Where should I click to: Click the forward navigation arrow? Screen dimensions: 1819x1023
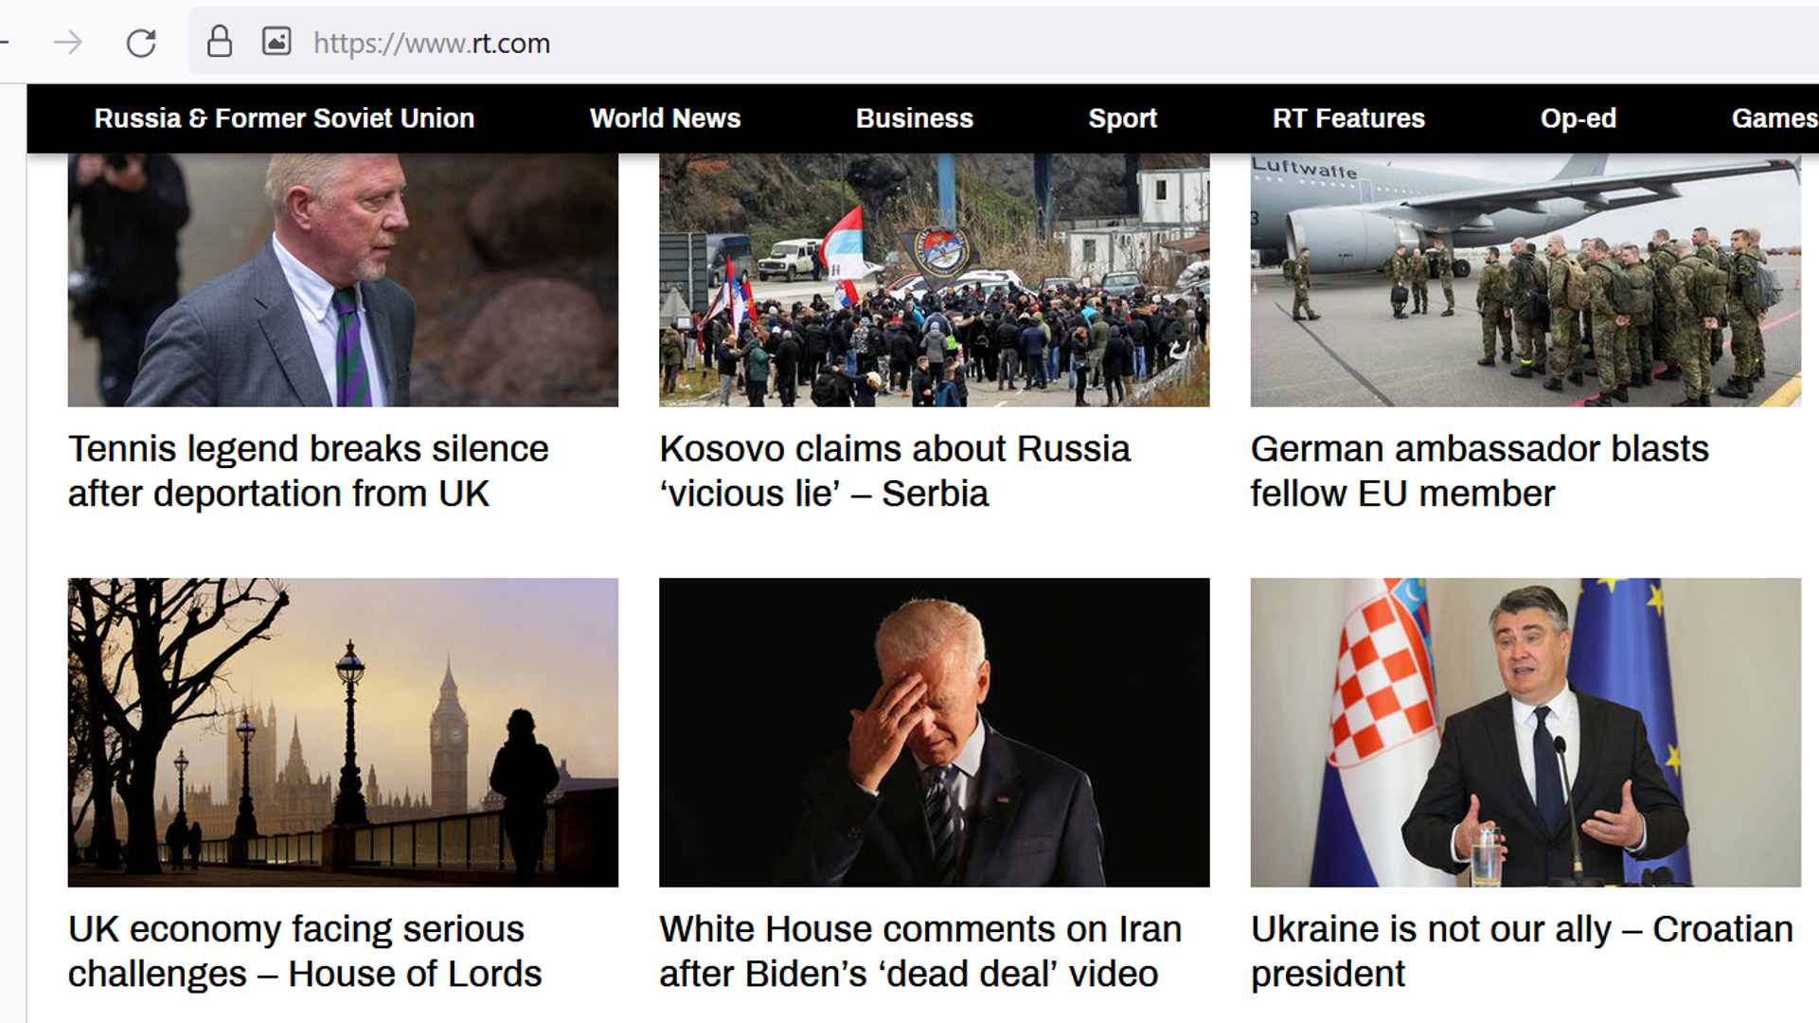(x=68, y=43)
